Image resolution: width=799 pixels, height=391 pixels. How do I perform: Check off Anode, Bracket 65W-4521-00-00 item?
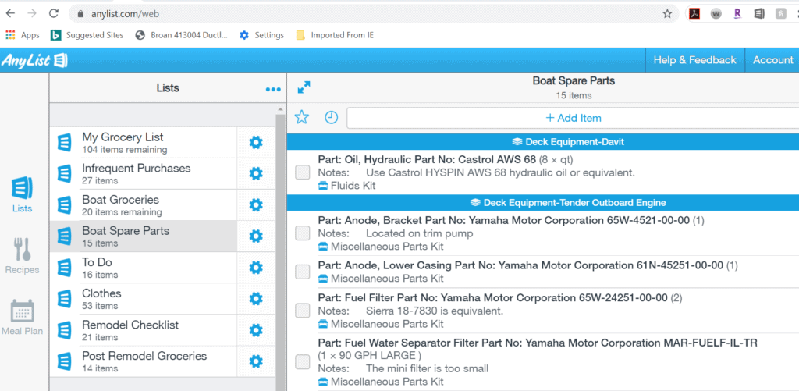pyautogui.click(x=303, y=233)
